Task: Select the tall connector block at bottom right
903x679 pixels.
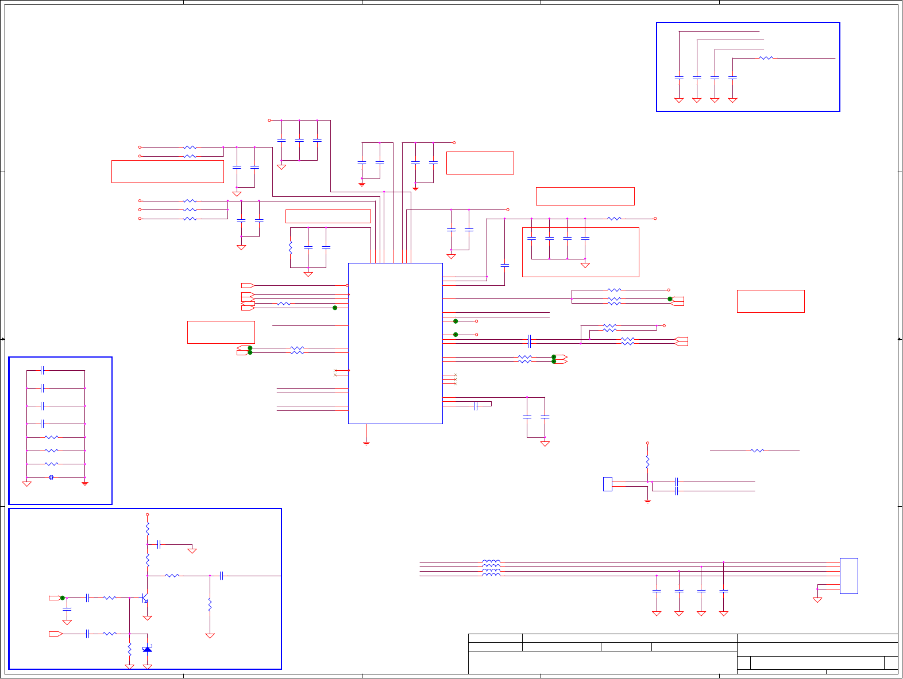Action: tap(848, 576)
